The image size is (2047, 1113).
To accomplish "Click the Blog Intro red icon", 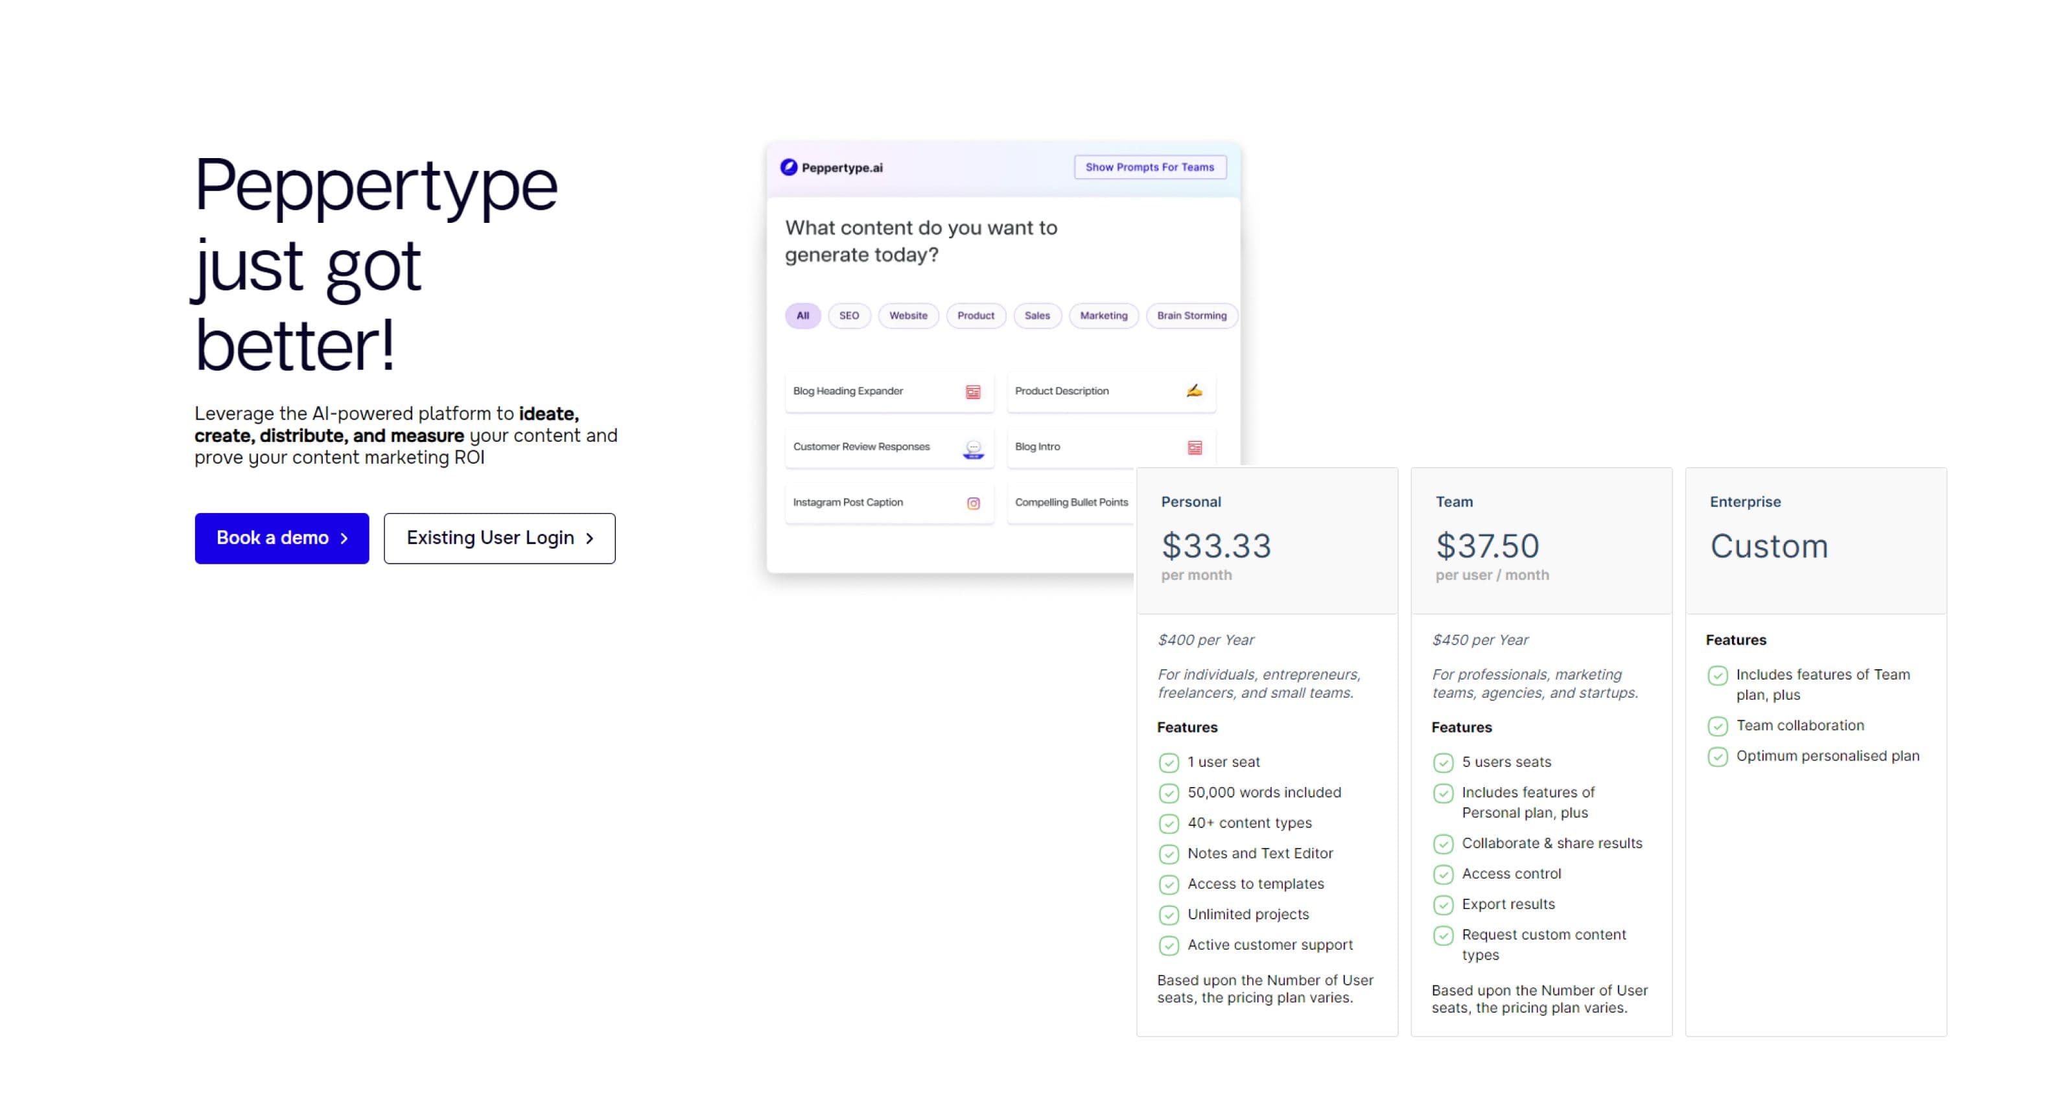I will click(x=1195, y=447).
